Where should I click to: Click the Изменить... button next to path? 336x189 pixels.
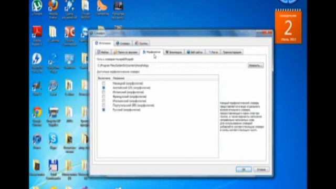pyautogui.click(x=256, y=65)
